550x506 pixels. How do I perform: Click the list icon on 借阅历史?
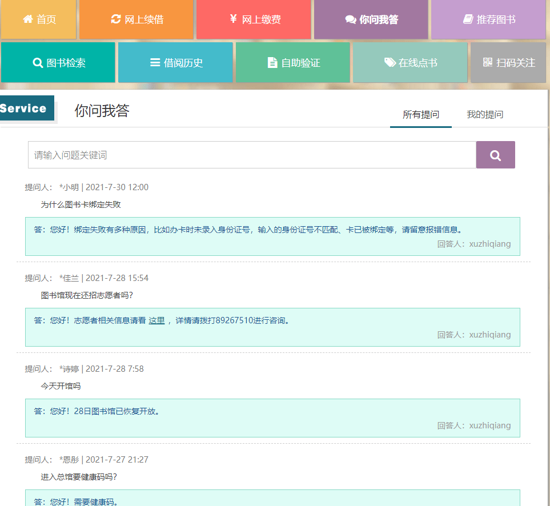[x=155, y=63]
